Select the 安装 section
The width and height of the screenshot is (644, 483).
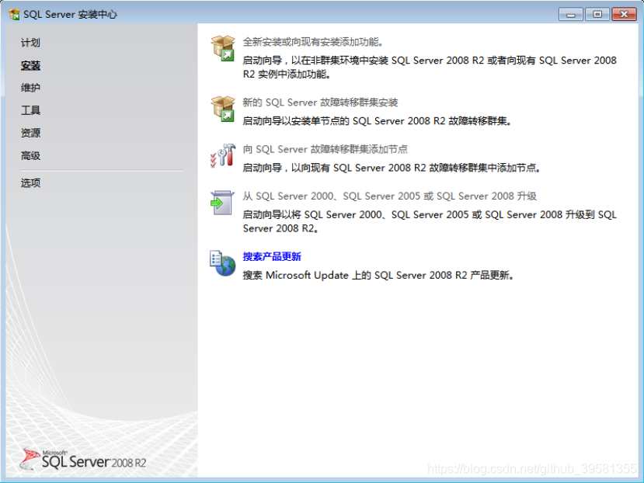point(30,65)
